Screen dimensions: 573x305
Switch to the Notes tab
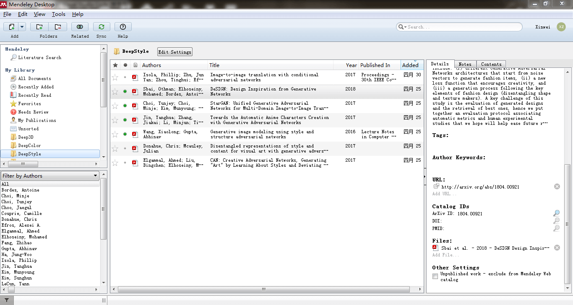pyautogui.click(x=465, y=64)
